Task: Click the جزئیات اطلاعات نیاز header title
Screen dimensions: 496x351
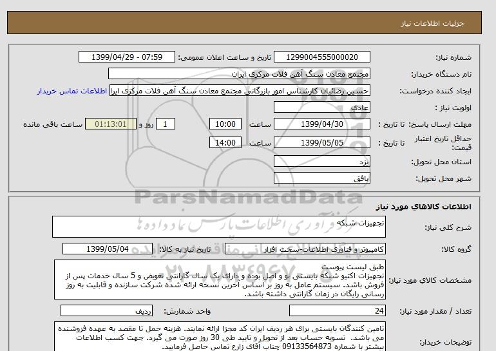Action: click(432, 23)
